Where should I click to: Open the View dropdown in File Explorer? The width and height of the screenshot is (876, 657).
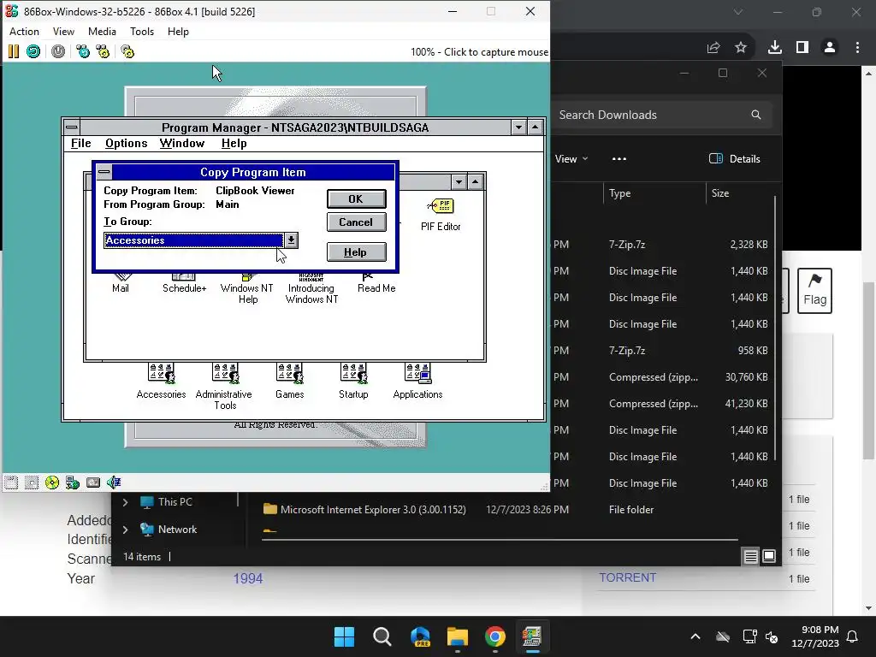tap(571, 158)
